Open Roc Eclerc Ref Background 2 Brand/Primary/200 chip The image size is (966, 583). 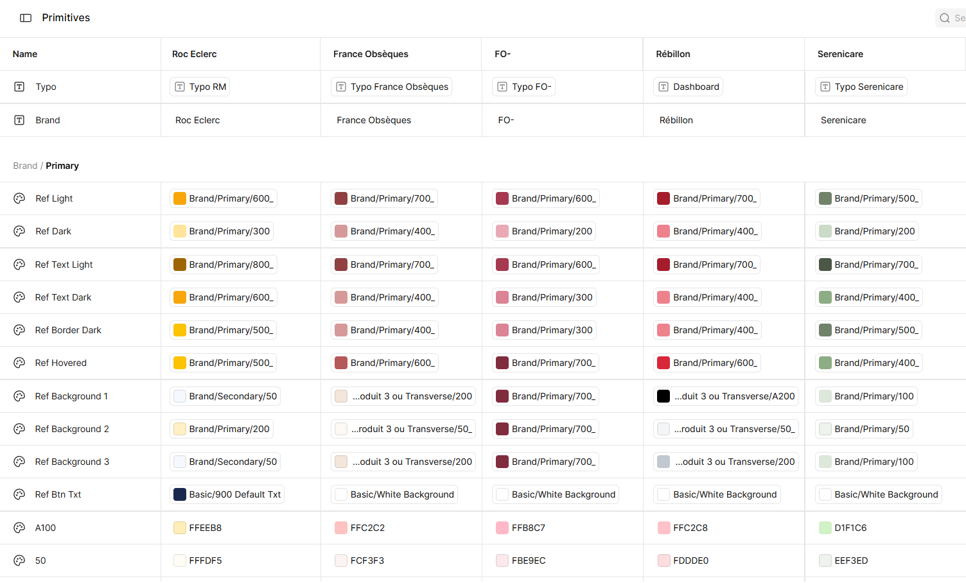[222, 429]
